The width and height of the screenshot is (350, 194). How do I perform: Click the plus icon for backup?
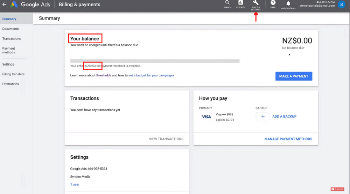click(262, 117)
